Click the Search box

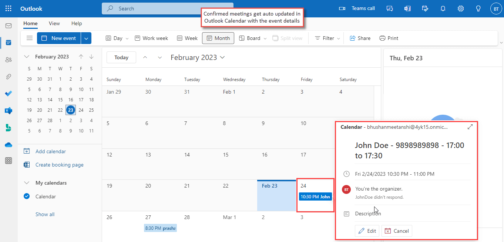[168, 9]
